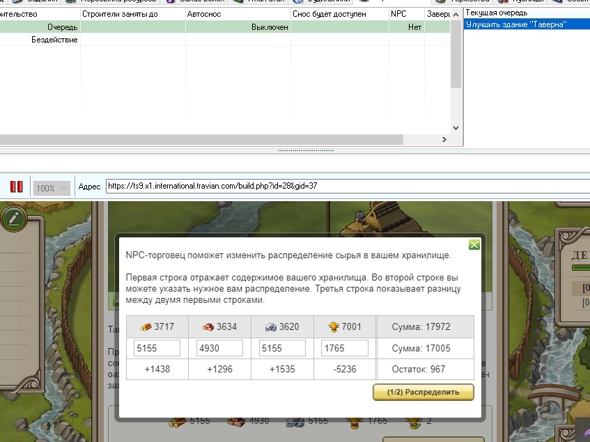The width and height of the screenshot is (590, 442).
Task: Click the NPC column header
Action: pos(407,15)
